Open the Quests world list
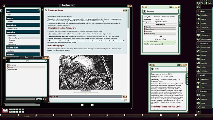 [204, 83]
